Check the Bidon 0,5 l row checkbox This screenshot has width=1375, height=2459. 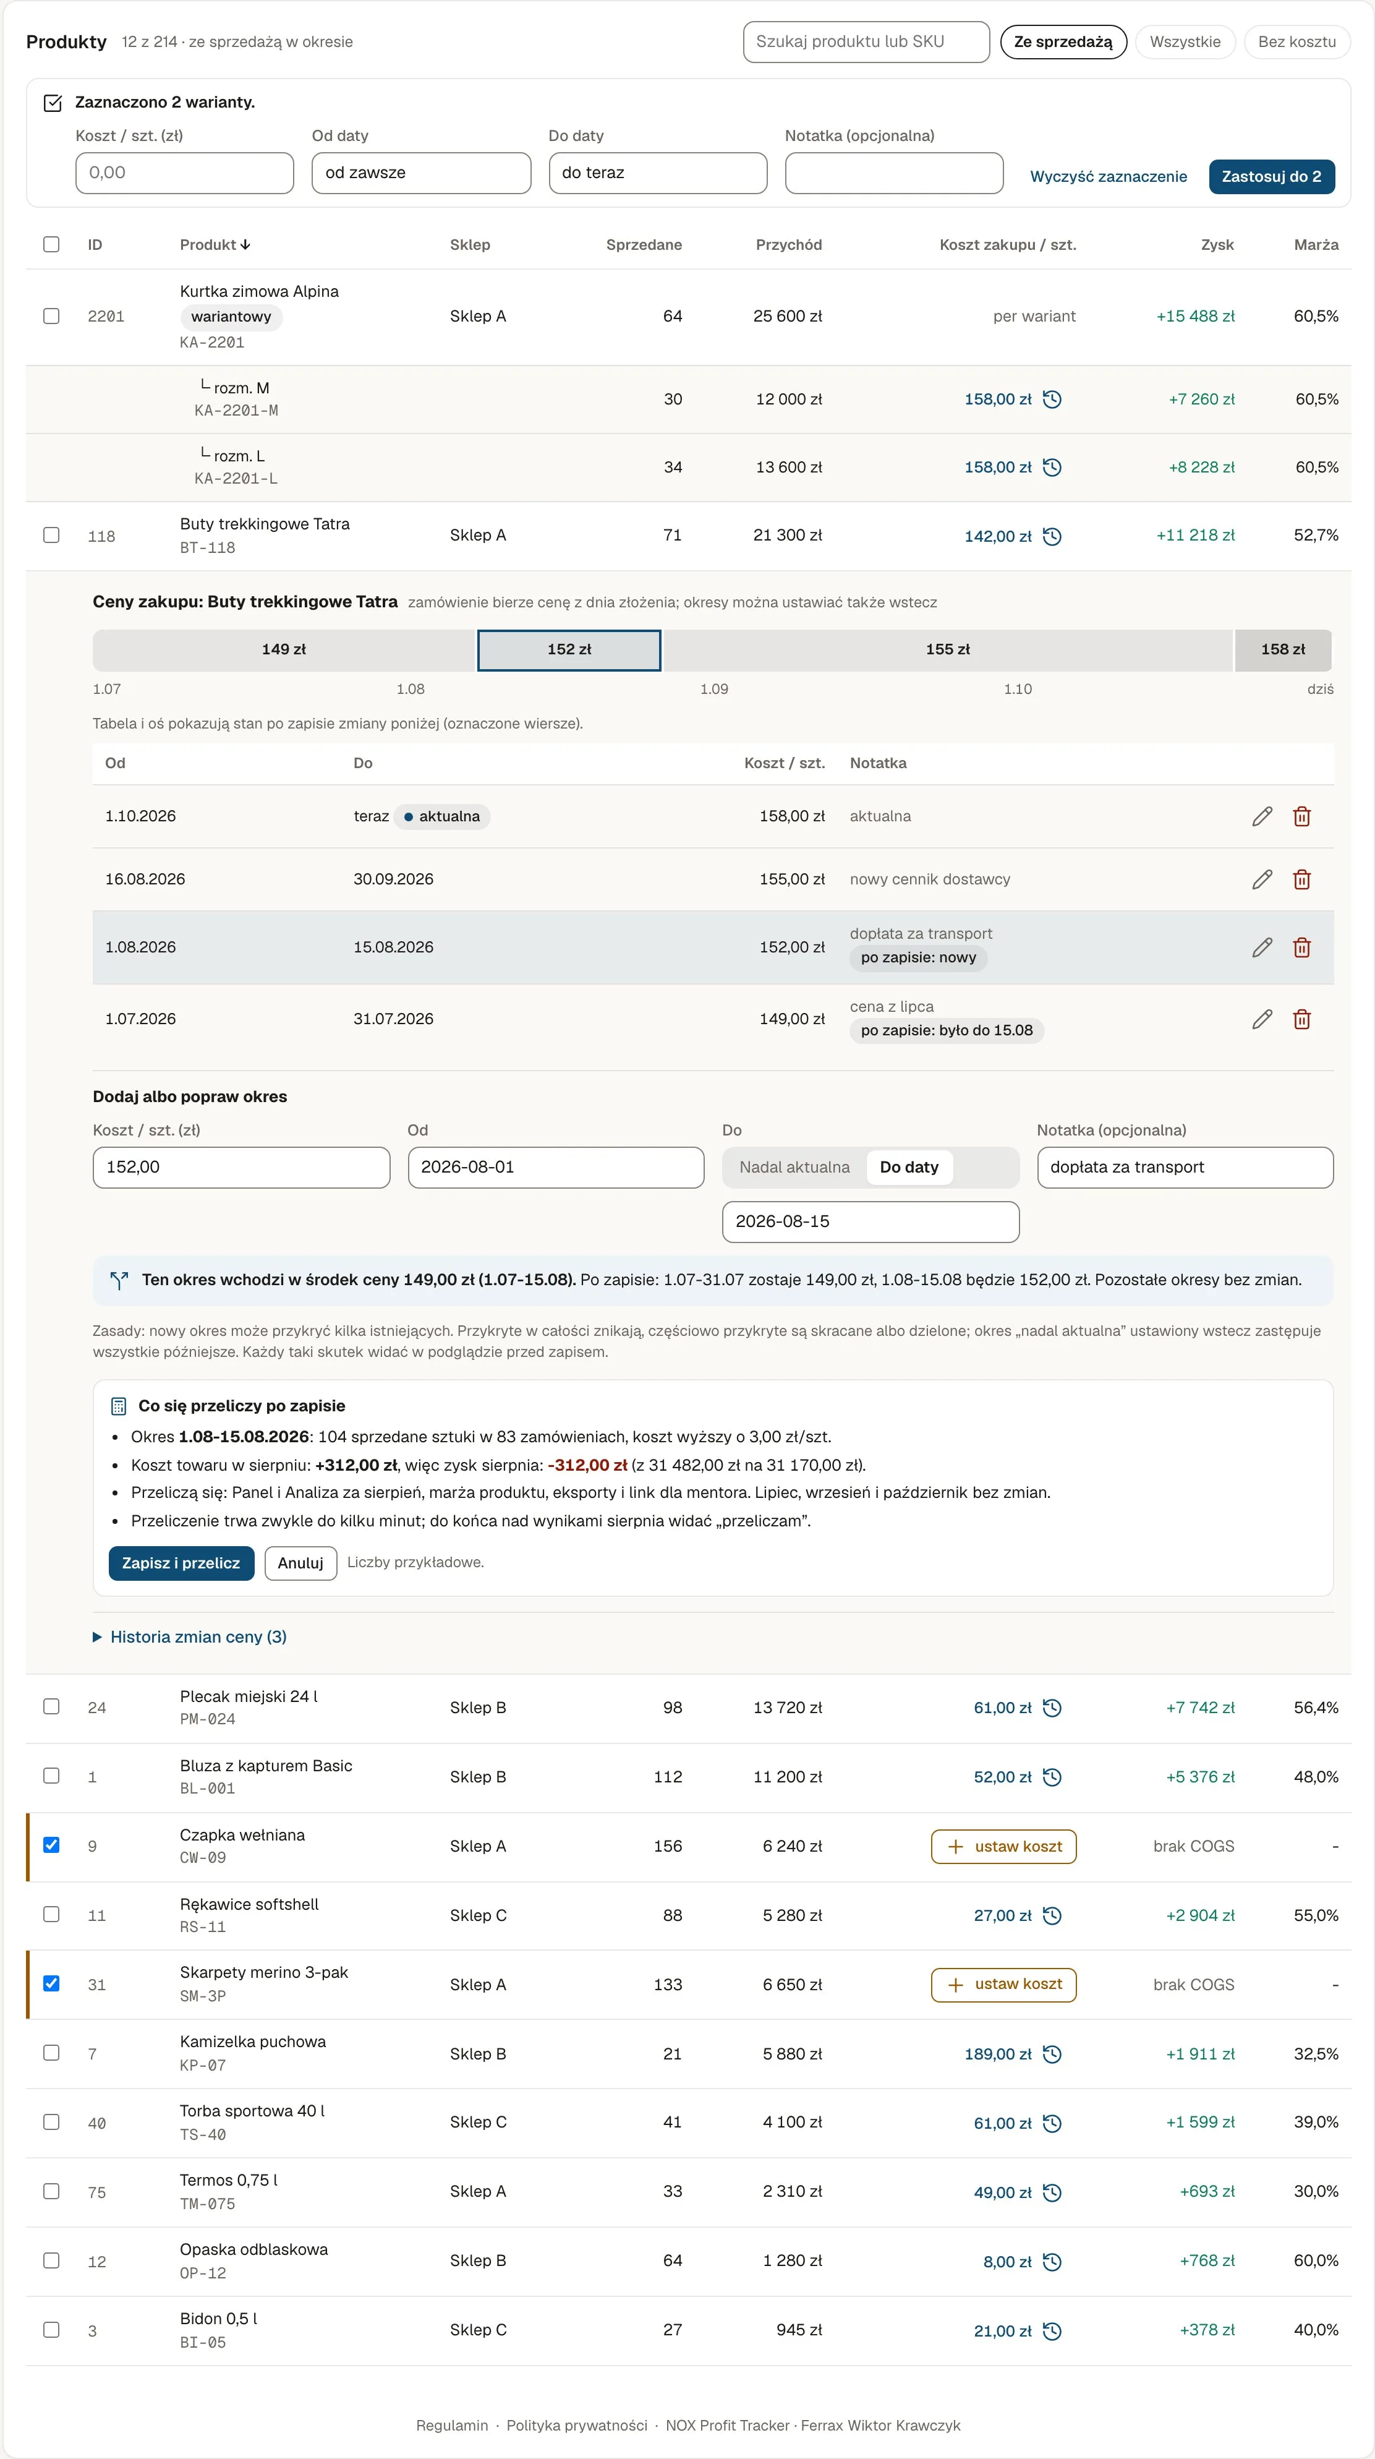[x=51, y=2329]
